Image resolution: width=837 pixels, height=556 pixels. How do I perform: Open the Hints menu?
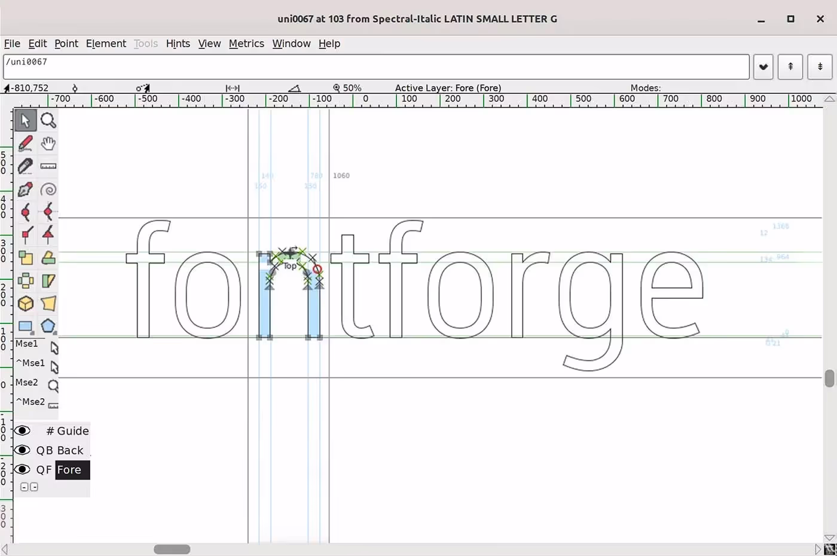click(x=178, y=44)
